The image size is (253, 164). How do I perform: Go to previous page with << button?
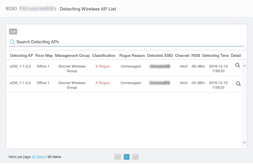coord(118,157)
